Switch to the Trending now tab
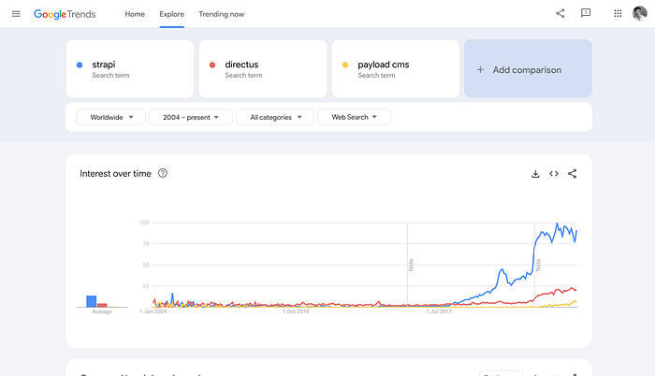Image resolution: width=655 pixels, height=376 pixels. (x=222, y=14)
